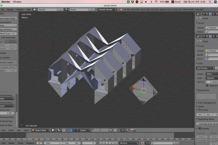Click the Export Paper Model button
The height and width of the screenshot is (145, 218).
tap(8, 18)
